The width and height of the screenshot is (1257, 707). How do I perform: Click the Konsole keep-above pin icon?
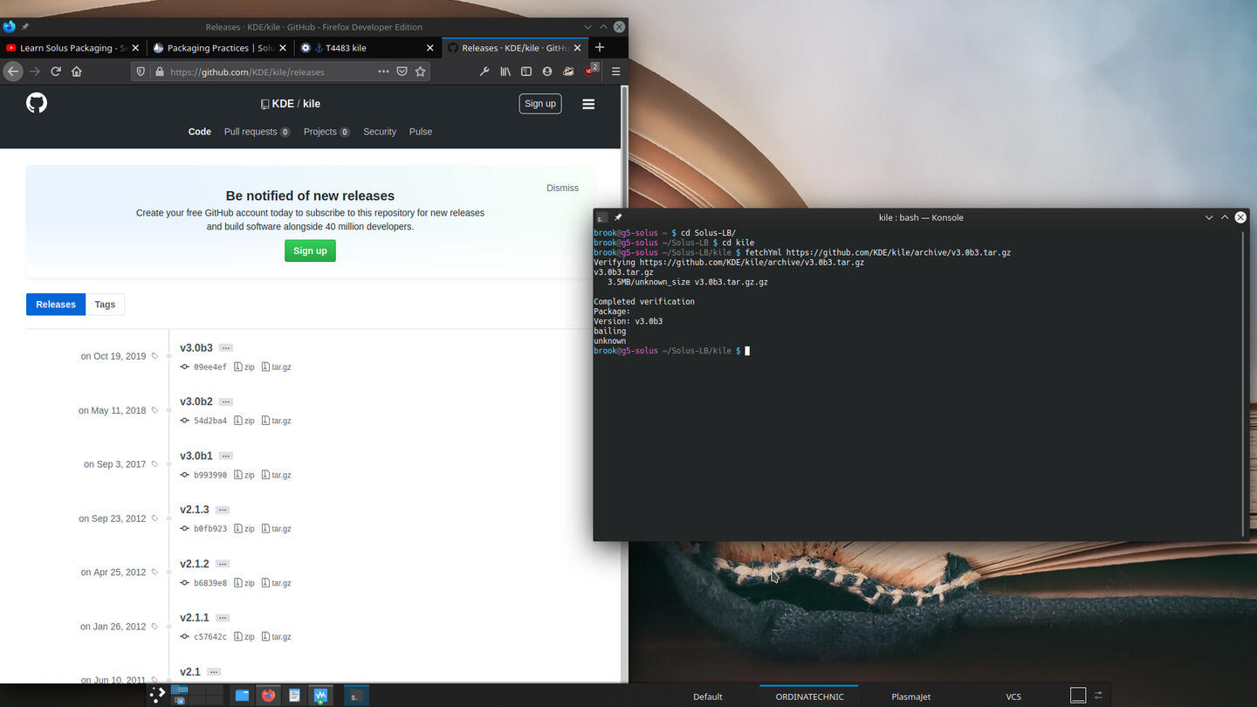click(x=618, y=217)
